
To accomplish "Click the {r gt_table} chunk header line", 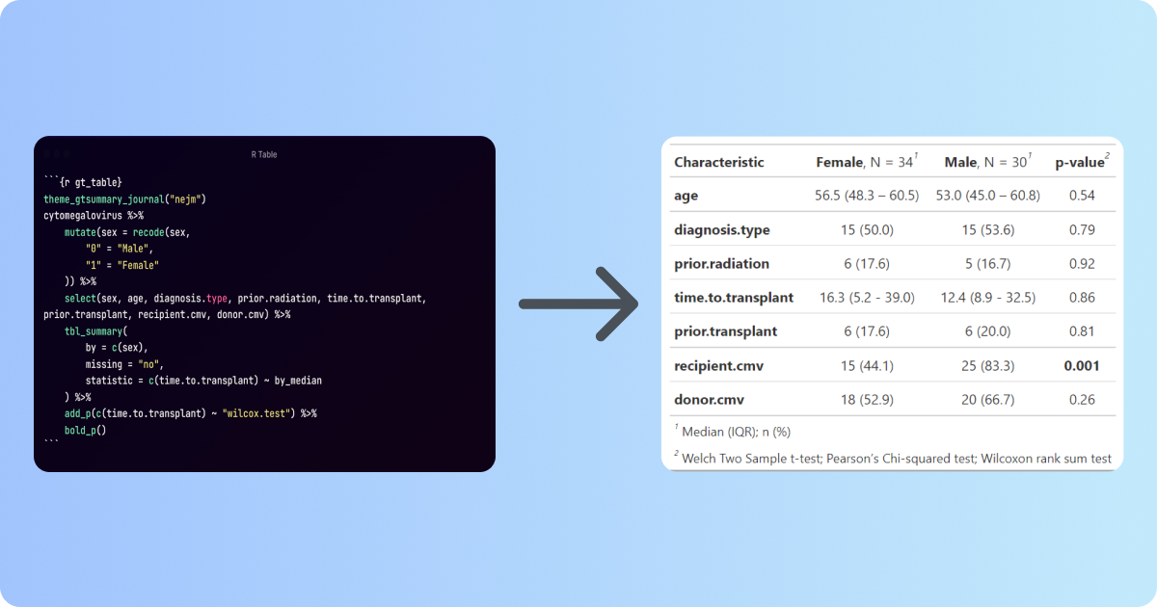I will coord(83,182).
